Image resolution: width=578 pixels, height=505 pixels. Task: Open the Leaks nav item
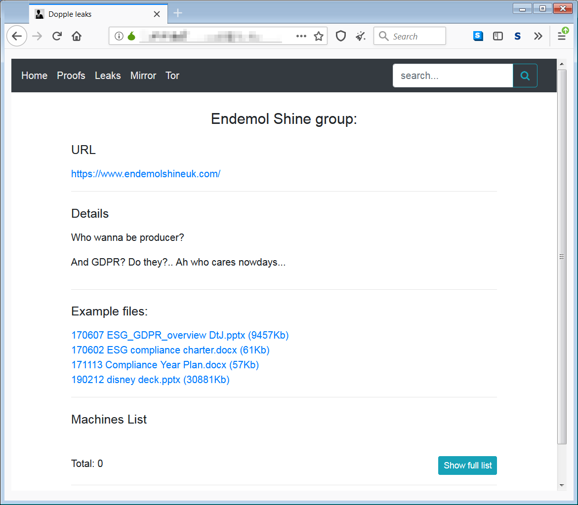[108, 76]
